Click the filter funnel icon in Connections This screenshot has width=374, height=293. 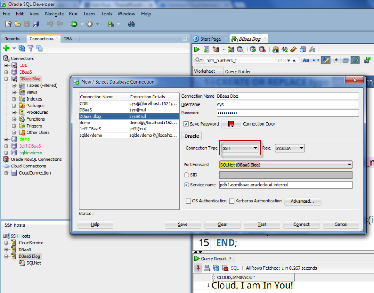coord(30,49)
